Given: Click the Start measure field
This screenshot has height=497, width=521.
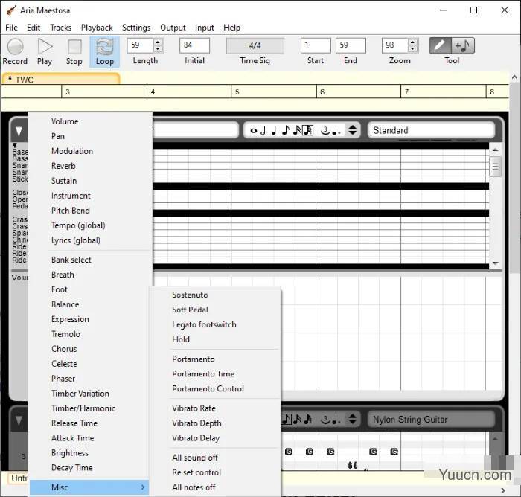Looking at the screenshot, I should [316, 45].
